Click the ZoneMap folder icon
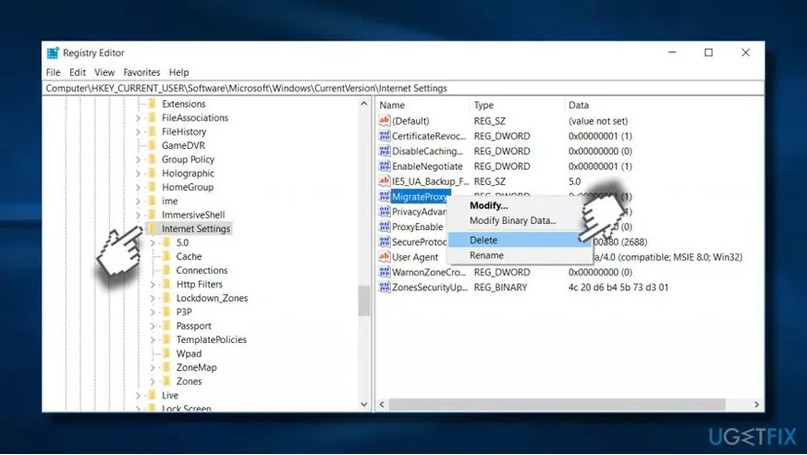This screenshot has height=455, width=807. (167, 367)
